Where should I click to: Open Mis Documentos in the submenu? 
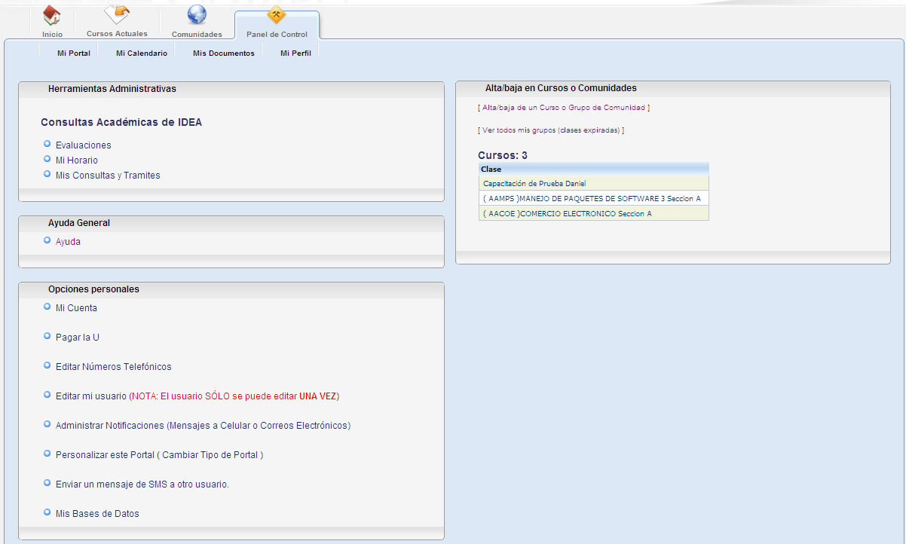[x=224, y=53]
